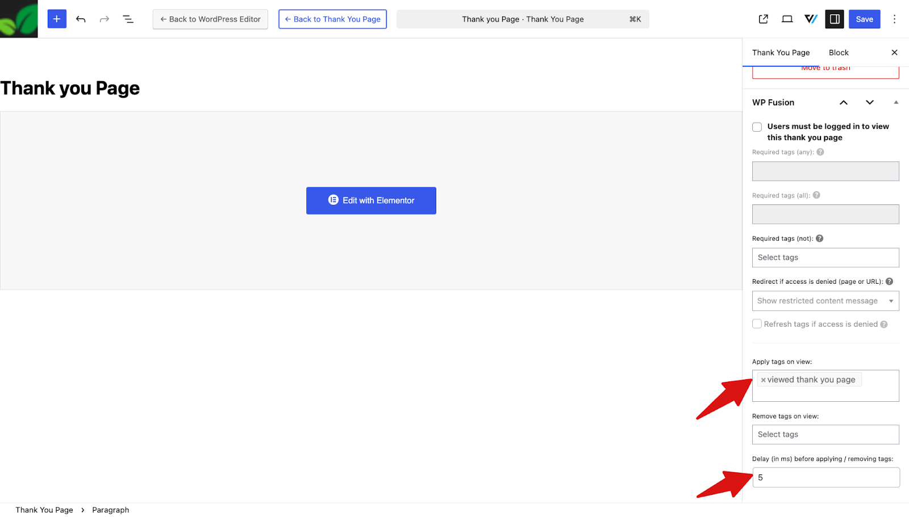Click the Save button

coord(864,19)
